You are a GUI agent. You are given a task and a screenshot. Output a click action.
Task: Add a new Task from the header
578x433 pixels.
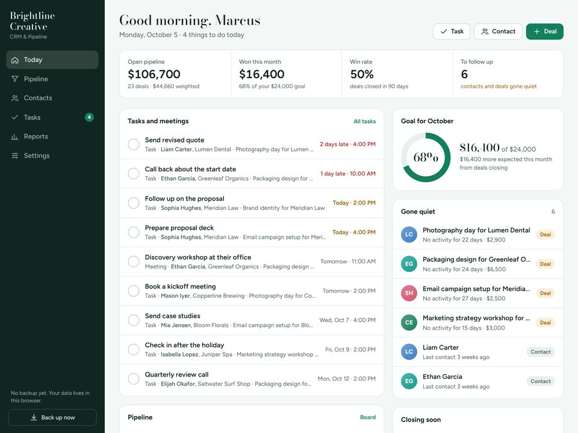(x=452, y=31)
